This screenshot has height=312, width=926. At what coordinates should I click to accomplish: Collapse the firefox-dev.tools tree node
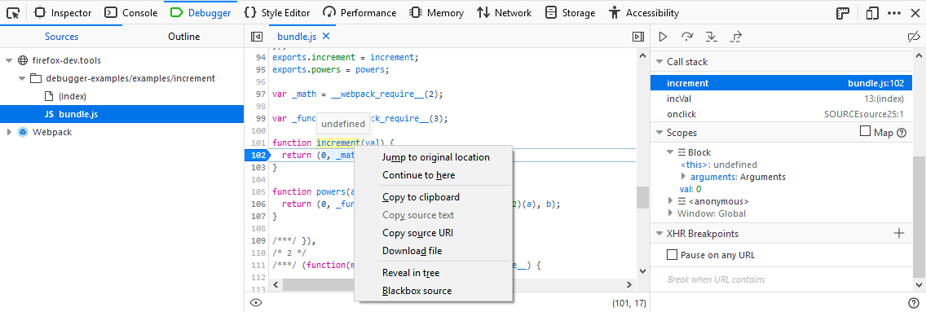9,60
